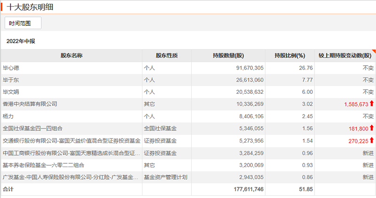Click the 持股比例(%) column header

[x=290, y=55]
